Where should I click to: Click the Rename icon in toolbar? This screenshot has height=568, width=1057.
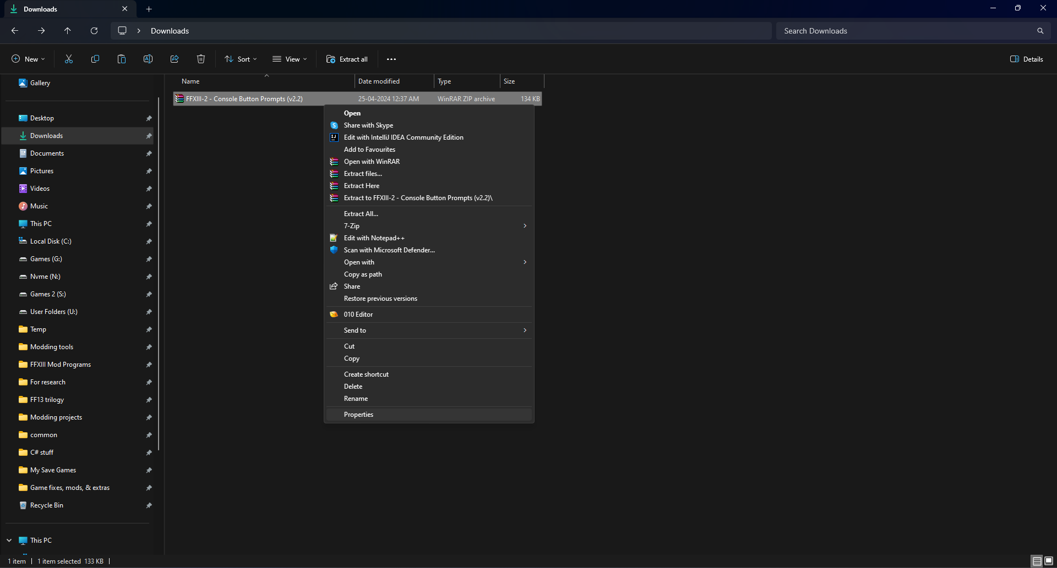point(148,59)
